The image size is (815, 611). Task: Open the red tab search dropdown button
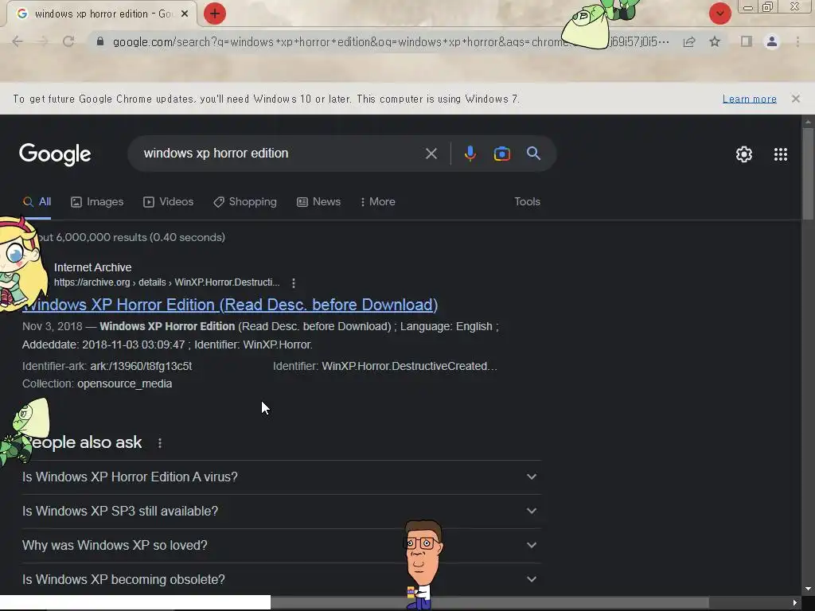click(x=719, y=14)
